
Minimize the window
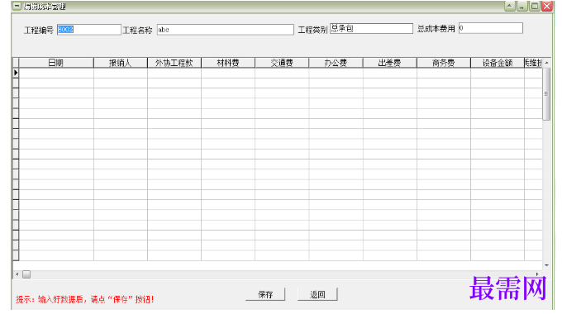pyautogui.click(x=522, y=6)
